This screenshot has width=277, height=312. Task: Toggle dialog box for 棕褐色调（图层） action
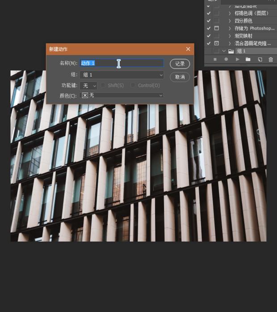tap(216, 13)
